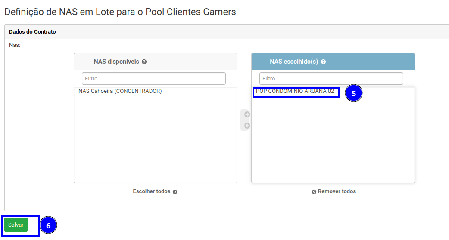The image size is (449, 240).
Task: Click the NAS disponíveis panel header
Action: tap(116, 62)
